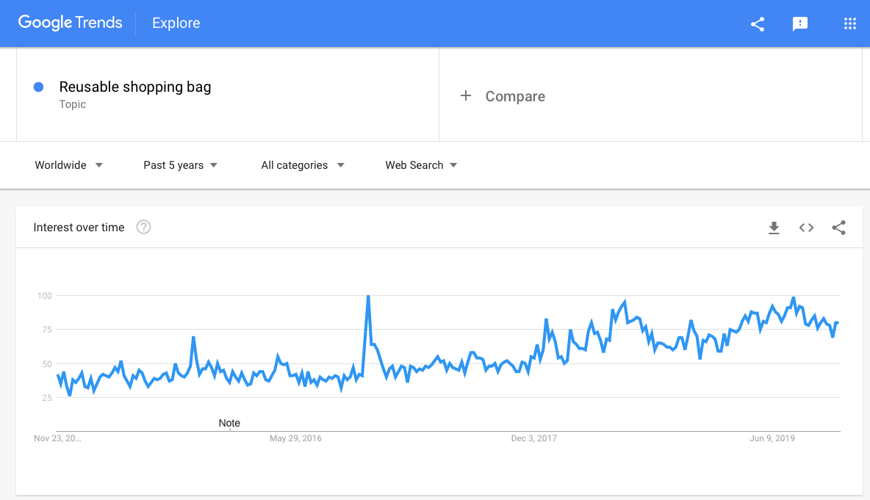Screen dimensions: 870x500
Task: Click the Note marker on timeline
Action: point(229,423)
